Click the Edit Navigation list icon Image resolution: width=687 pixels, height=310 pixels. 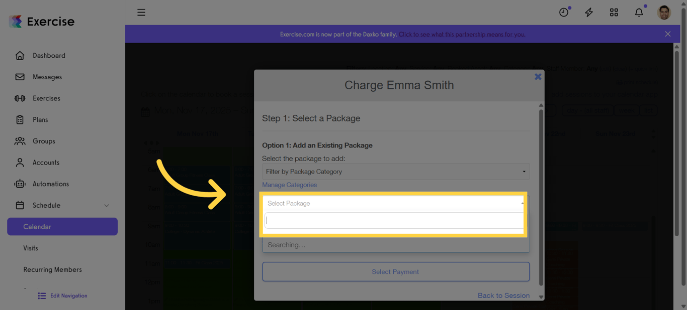coord(42,295)
